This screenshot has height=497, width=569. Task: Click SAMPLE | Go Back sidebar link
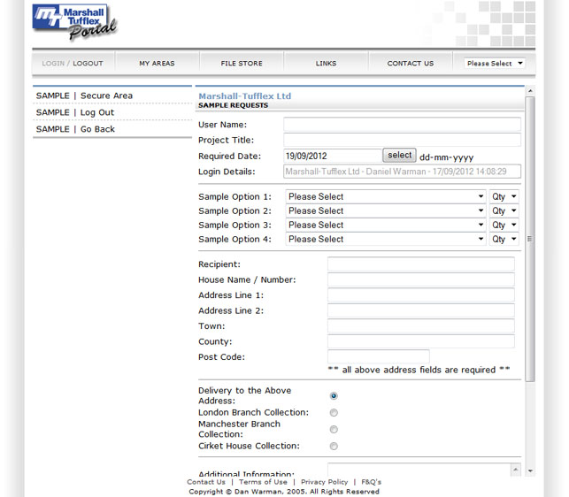pyautogui.click(x=75, y=129)
